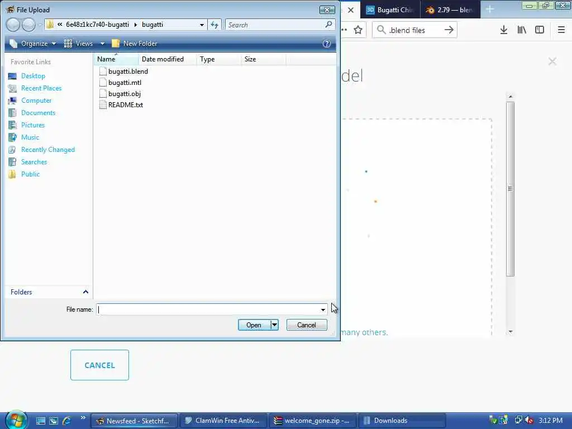572x429 pixels.
Task: Switch to the Downloads taskbar window
Action: [x=402, y=421]
